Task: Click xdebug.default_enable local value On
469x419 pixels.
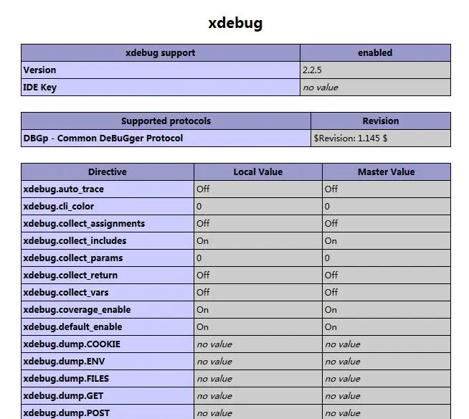Action: 258,327
